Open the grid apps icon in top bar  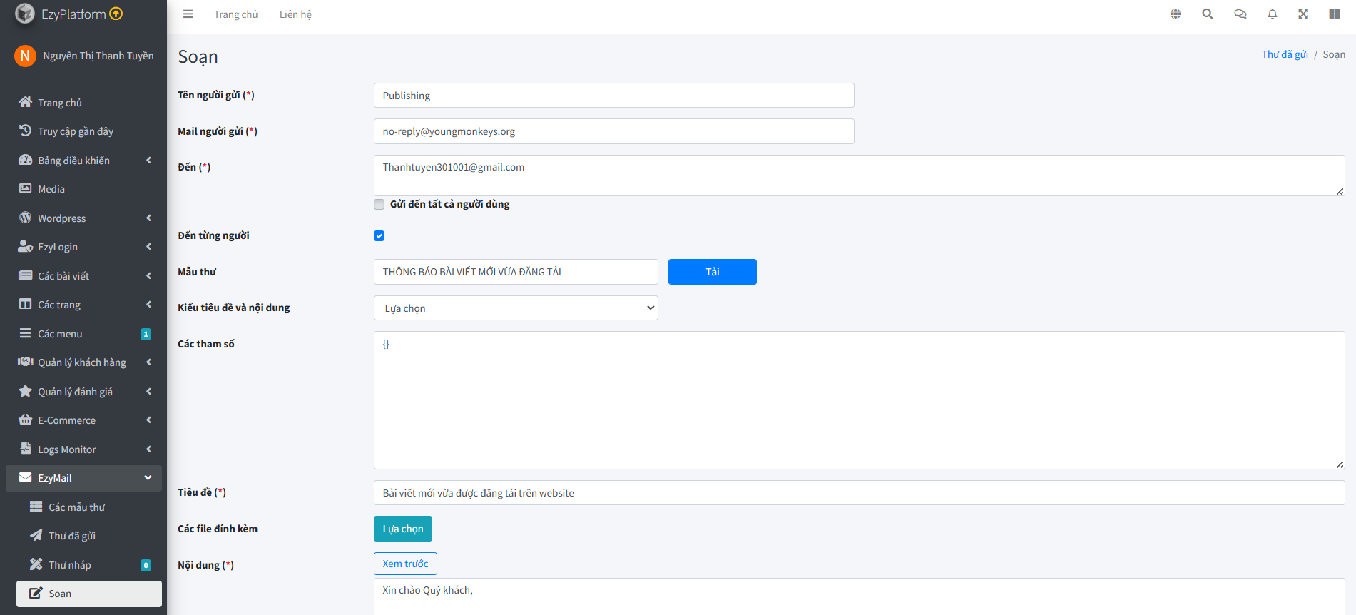[1335, 14]
